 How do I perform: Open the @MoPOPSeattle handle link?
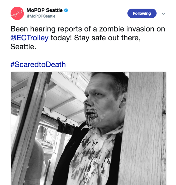41,16
